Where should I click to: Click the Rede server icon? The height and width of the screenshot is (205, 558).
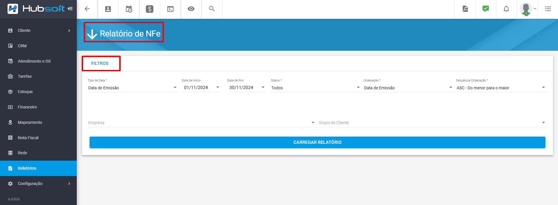click(x=10, y=153)
